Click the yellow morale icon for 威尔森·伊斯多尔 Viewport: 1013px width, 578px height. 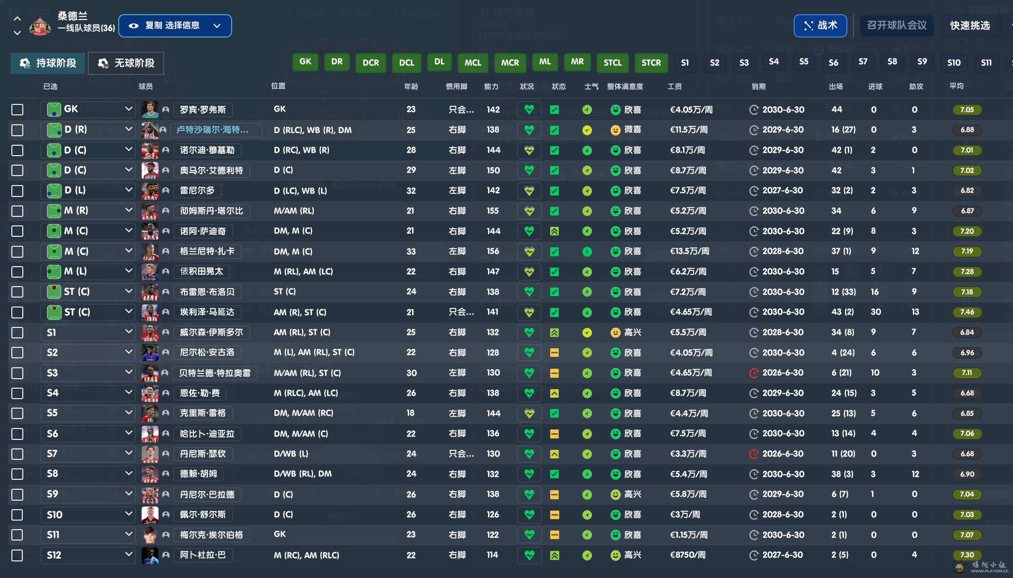(587, 333)
